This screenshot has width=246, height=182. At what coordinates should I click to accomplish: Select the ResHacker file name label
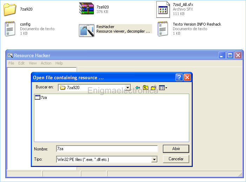[105, 27]
